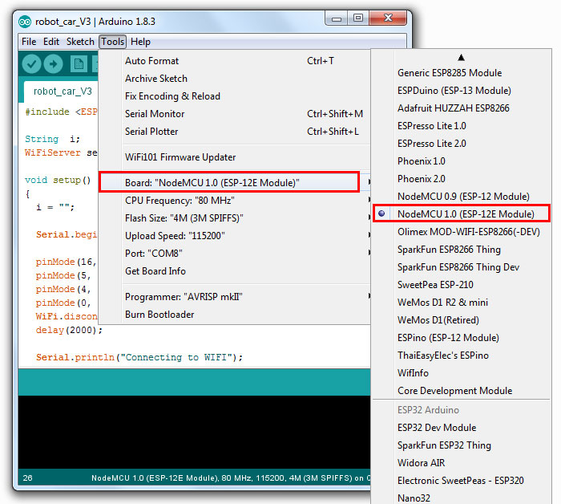Select Core Development Module board
The height and width of the screenshot is (504, 561).
462,391
